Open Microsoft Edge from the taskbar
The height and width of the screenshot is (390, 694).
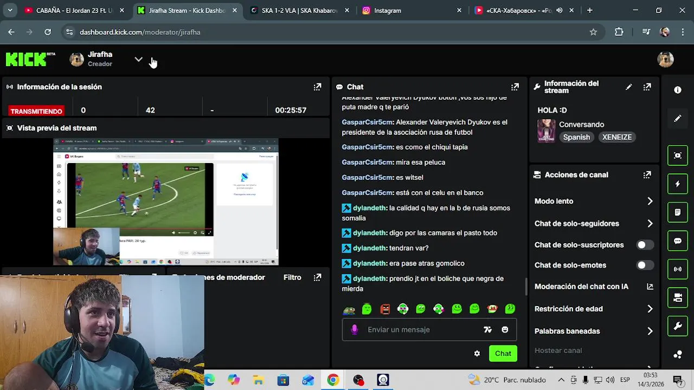[209, 380]
